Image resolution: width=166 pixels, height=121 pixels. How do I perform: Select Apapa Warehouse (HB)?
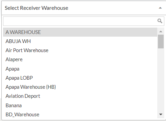point(80,87)
